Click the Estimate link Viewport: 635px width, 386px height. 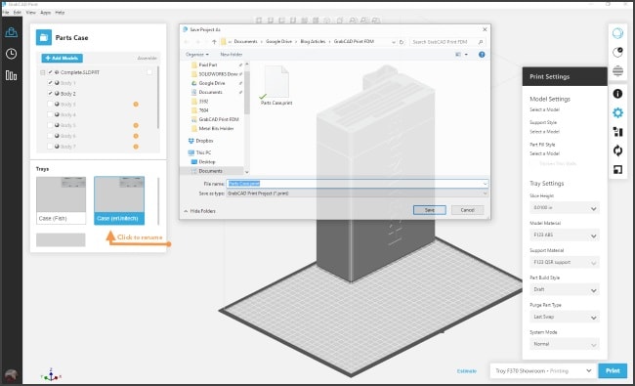click(467, 371)
